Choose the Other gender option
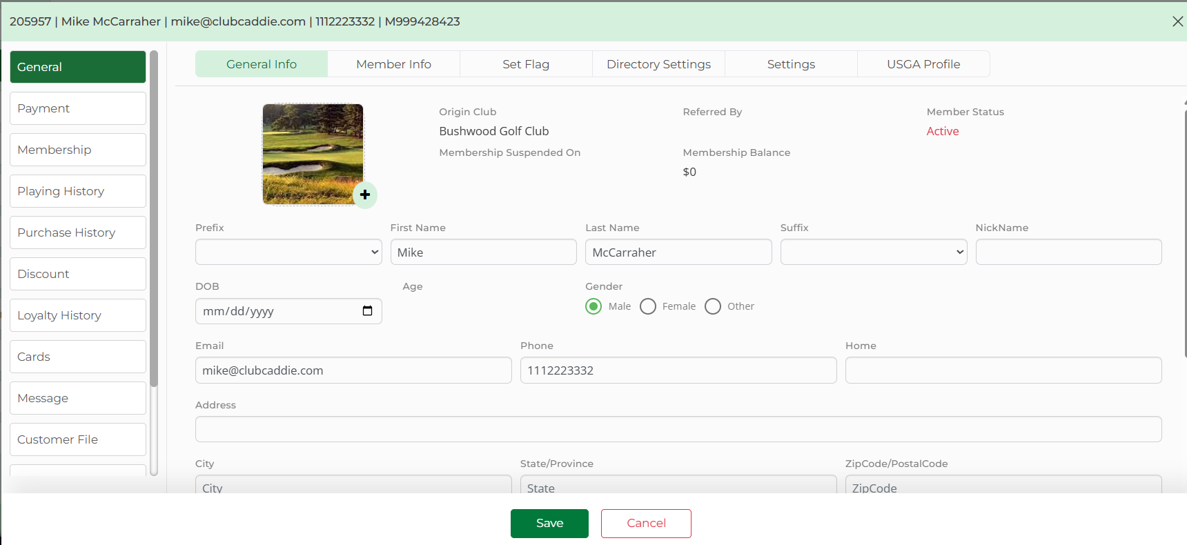This screenshot has width=1187, height=545. click(713, 306)
